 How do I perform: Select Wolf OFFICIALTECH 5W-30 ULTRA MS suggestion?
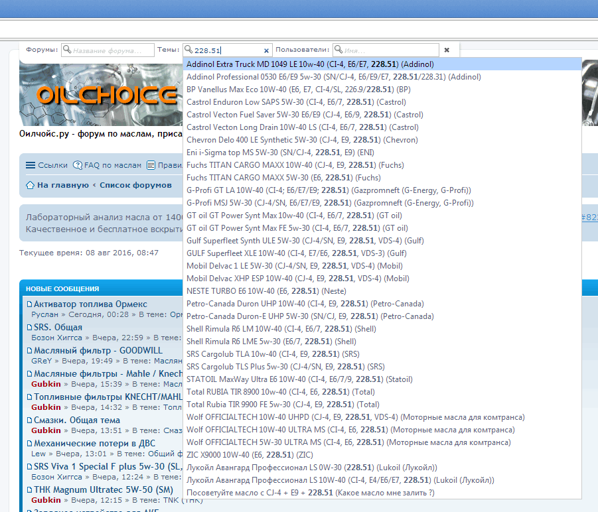click(382, 441)
